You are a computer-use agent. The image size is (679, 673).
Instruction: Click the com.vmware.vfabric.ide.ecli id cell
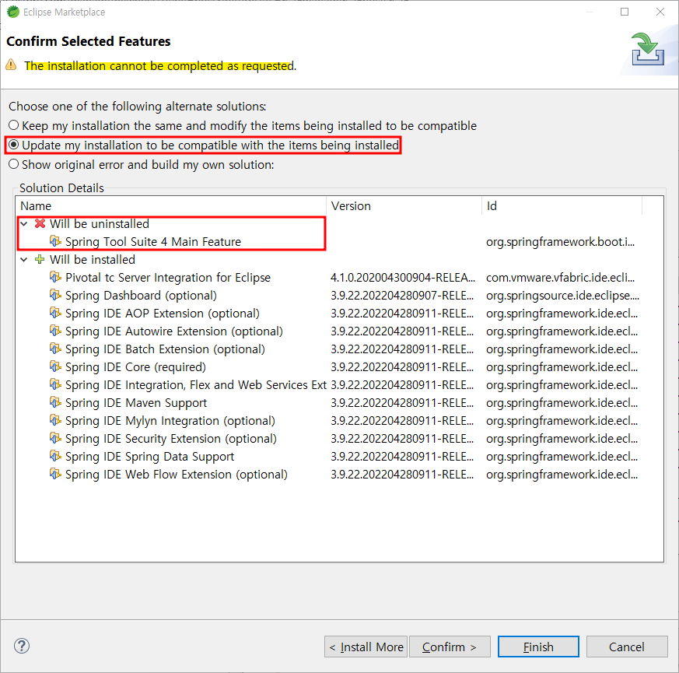click(x=560, y=278)
